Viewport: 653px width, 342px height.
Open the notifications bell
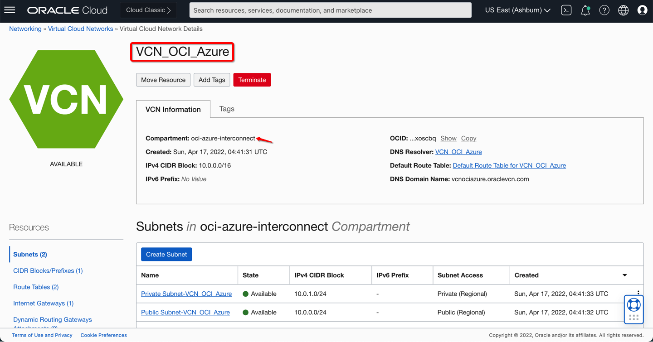(x=585, y=10)
